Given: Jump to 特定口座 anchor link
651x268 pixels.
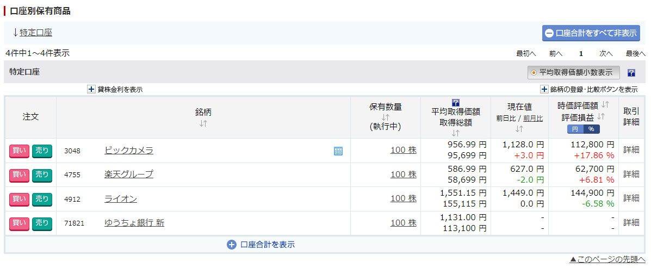Looking at the screenshot, I should (36, 33).
